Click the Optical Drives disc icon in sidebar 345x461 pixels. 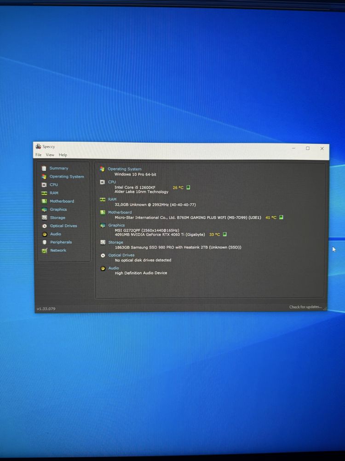[x=45, y=226]
